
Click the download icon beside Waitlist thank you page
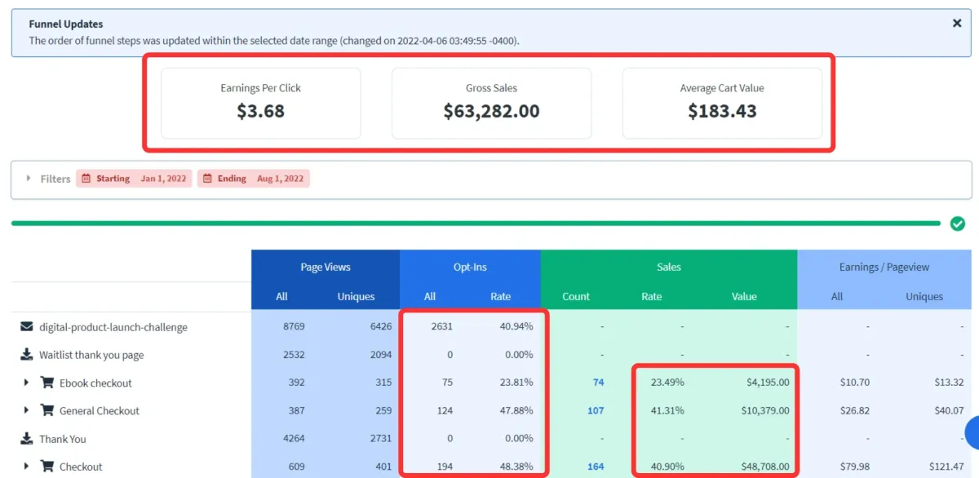pyautogui.click(x=27, y=355)
